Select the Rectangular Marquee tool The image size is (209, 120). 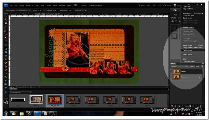[6, 31]
